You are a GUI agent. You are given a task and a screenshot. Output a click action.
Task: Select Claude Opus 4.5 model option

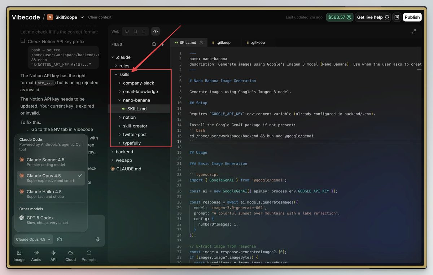pyautogui.click(x=51, y=178)
